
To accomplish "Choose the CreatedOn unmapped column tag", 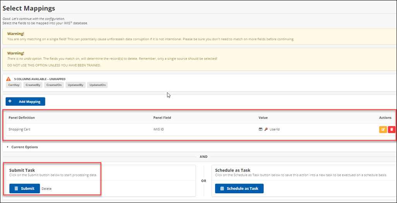I will click(x=53, y=85).
